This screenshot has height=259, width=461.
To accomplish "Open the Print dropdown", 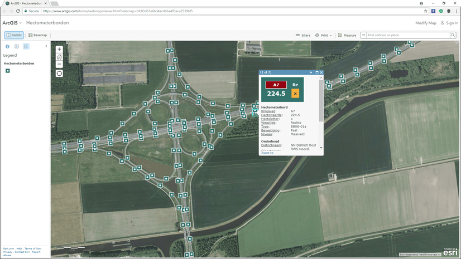I will point(323,35).
